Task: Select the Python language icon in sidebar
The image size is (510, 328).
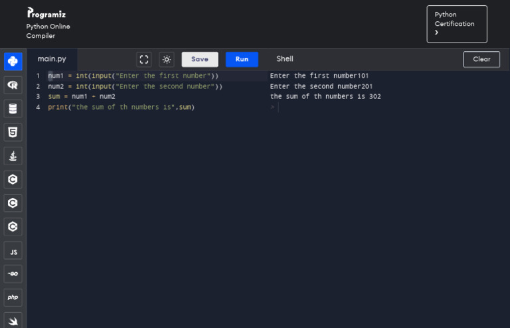Action: point(13,62)
